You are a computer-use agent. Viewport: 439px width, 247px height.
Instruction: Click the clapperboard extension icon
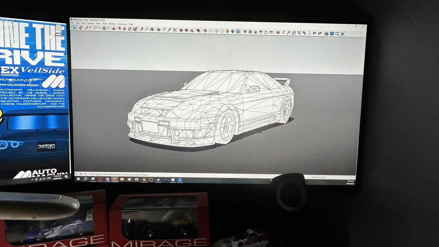coord(327,33)
